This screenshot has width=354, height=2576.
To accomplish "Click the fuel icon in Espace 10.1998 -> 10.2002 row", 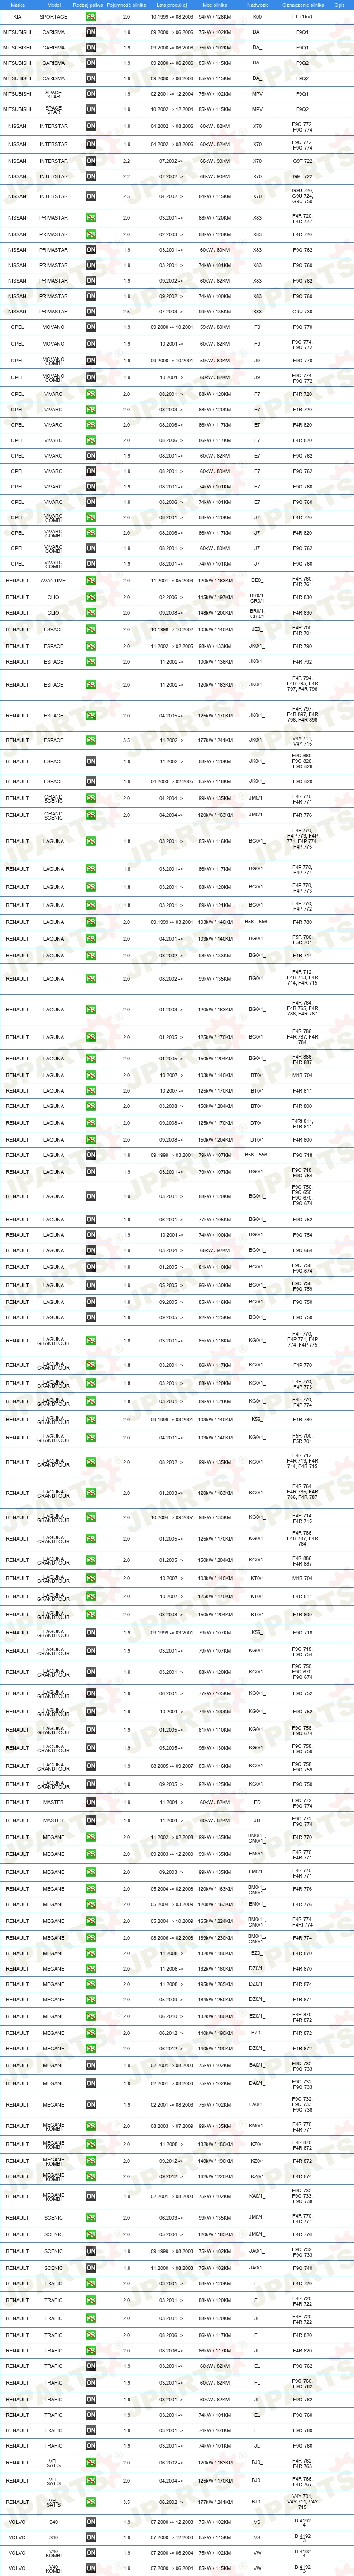I will pyautogui.click(x=91, y=630).
